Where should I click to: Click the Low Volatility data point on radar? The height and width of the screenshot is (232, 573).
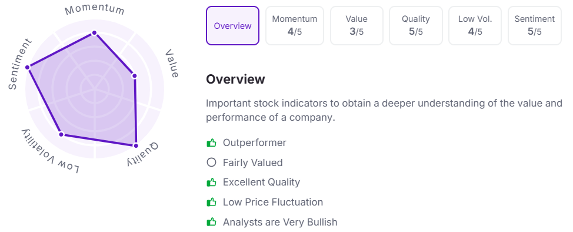tap(61, 134)
